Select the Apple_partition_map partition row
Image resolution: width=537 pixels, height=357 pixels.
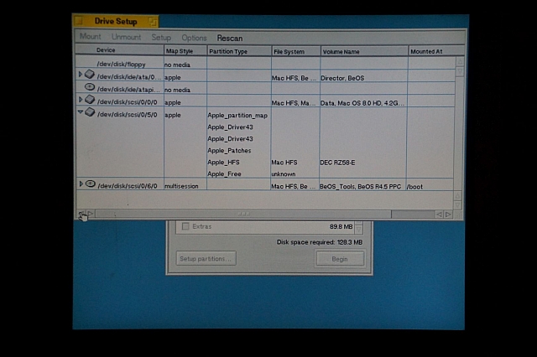(x=237, y=116)
